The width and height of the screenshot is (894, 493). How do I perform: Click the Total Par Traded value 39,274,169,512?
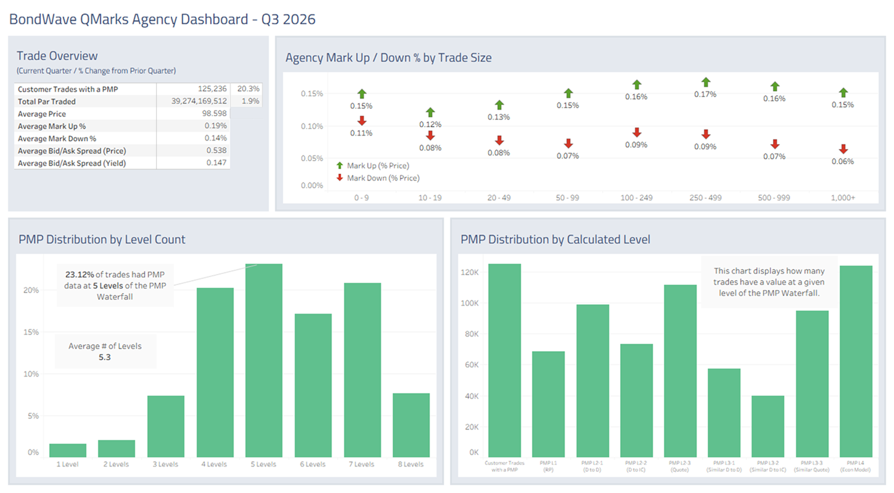click(x=199, y=101)
